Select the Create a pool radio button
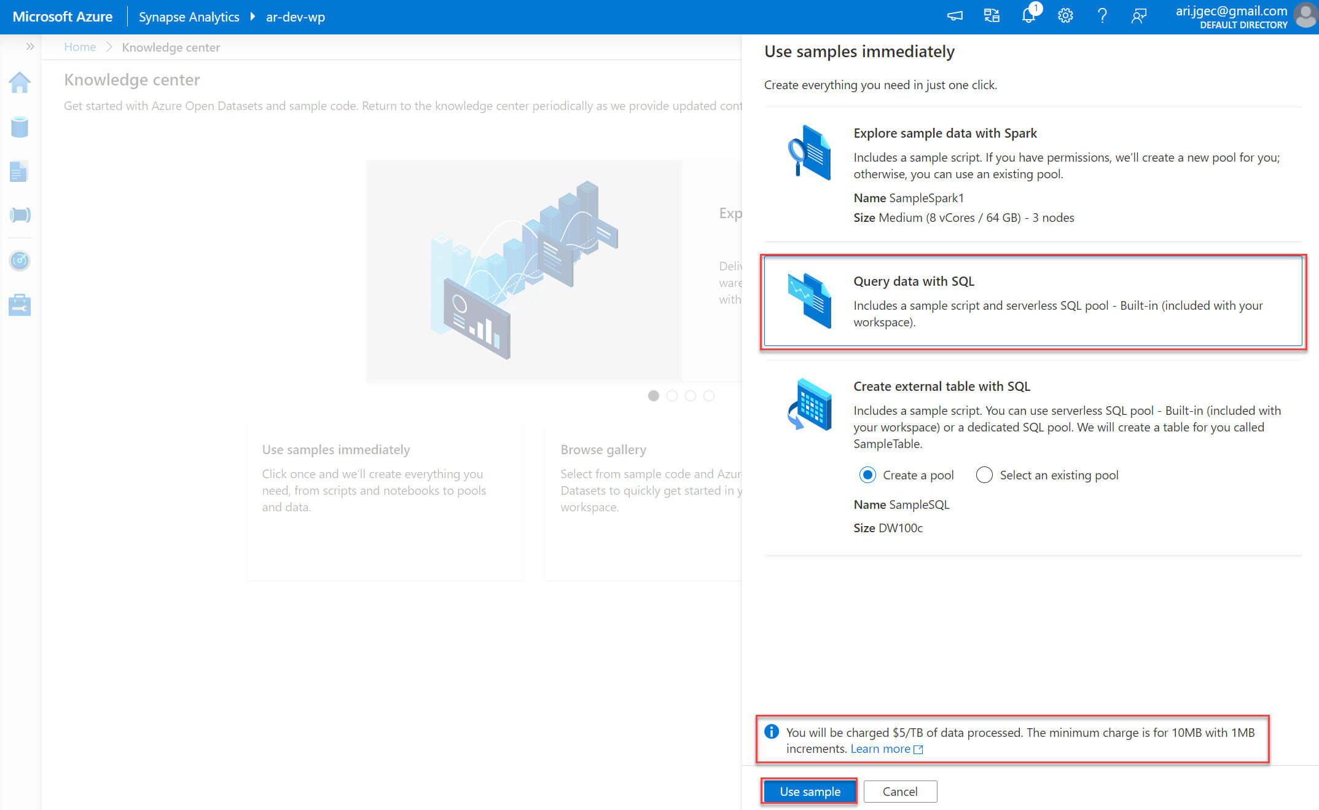Image resolution: width=1319 pixels, height=810 pixels. [x=867, y=475]
